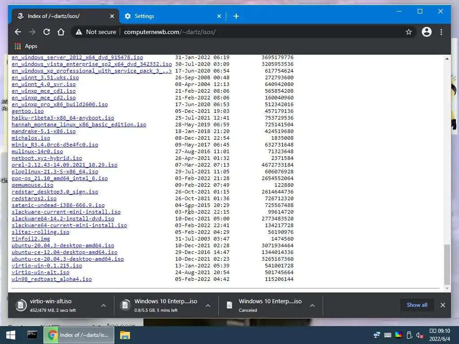Open the taskbar clock and date
Image resolution: width=459 pixels, height=344 pixels.
pos(439,335)
